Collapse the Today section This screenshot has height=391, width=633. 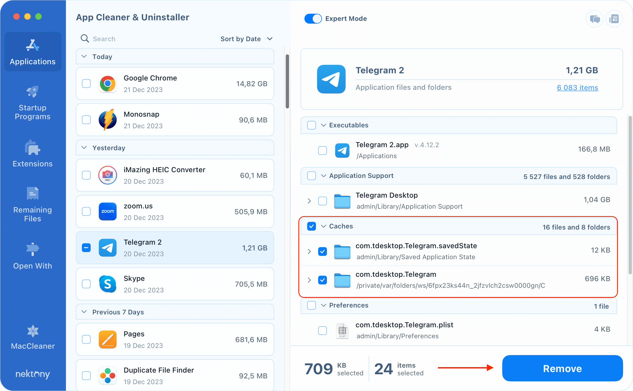tap(84, 56)
